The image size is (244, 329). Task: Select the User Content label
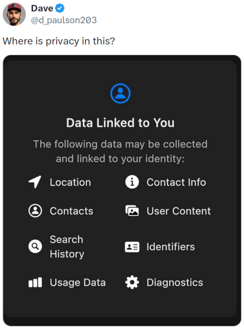click(178, 211)
